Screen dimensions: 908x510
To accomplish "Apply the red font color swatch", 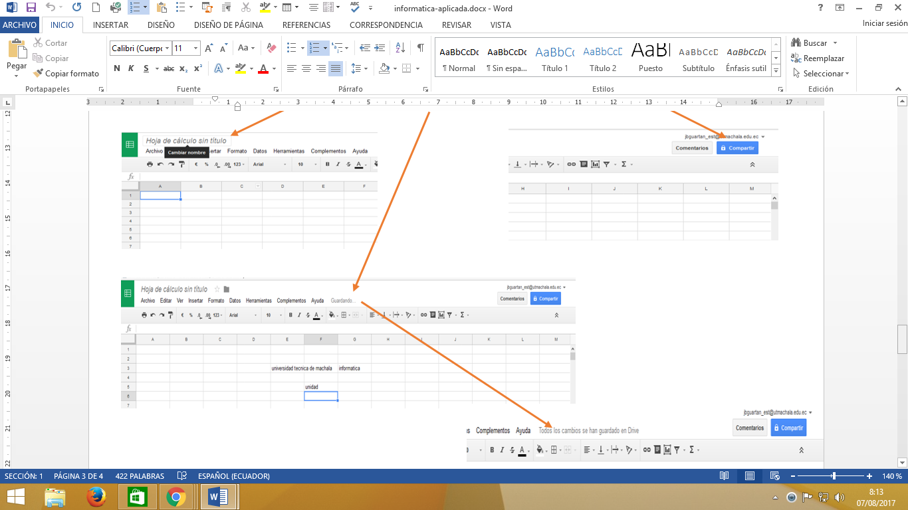I will click(263, 68).
